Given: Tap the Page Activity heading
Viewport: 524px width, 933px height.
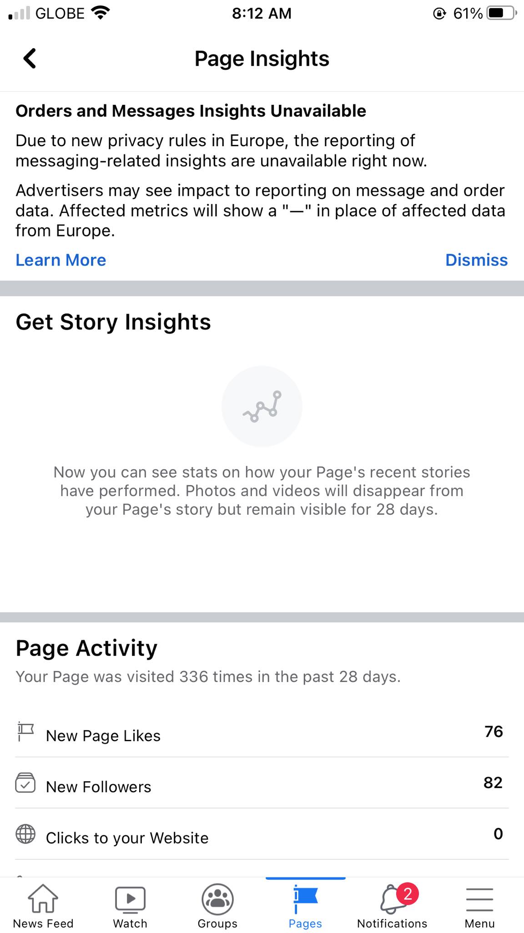Looking at the screenshot, I should [x=86, y=648].
